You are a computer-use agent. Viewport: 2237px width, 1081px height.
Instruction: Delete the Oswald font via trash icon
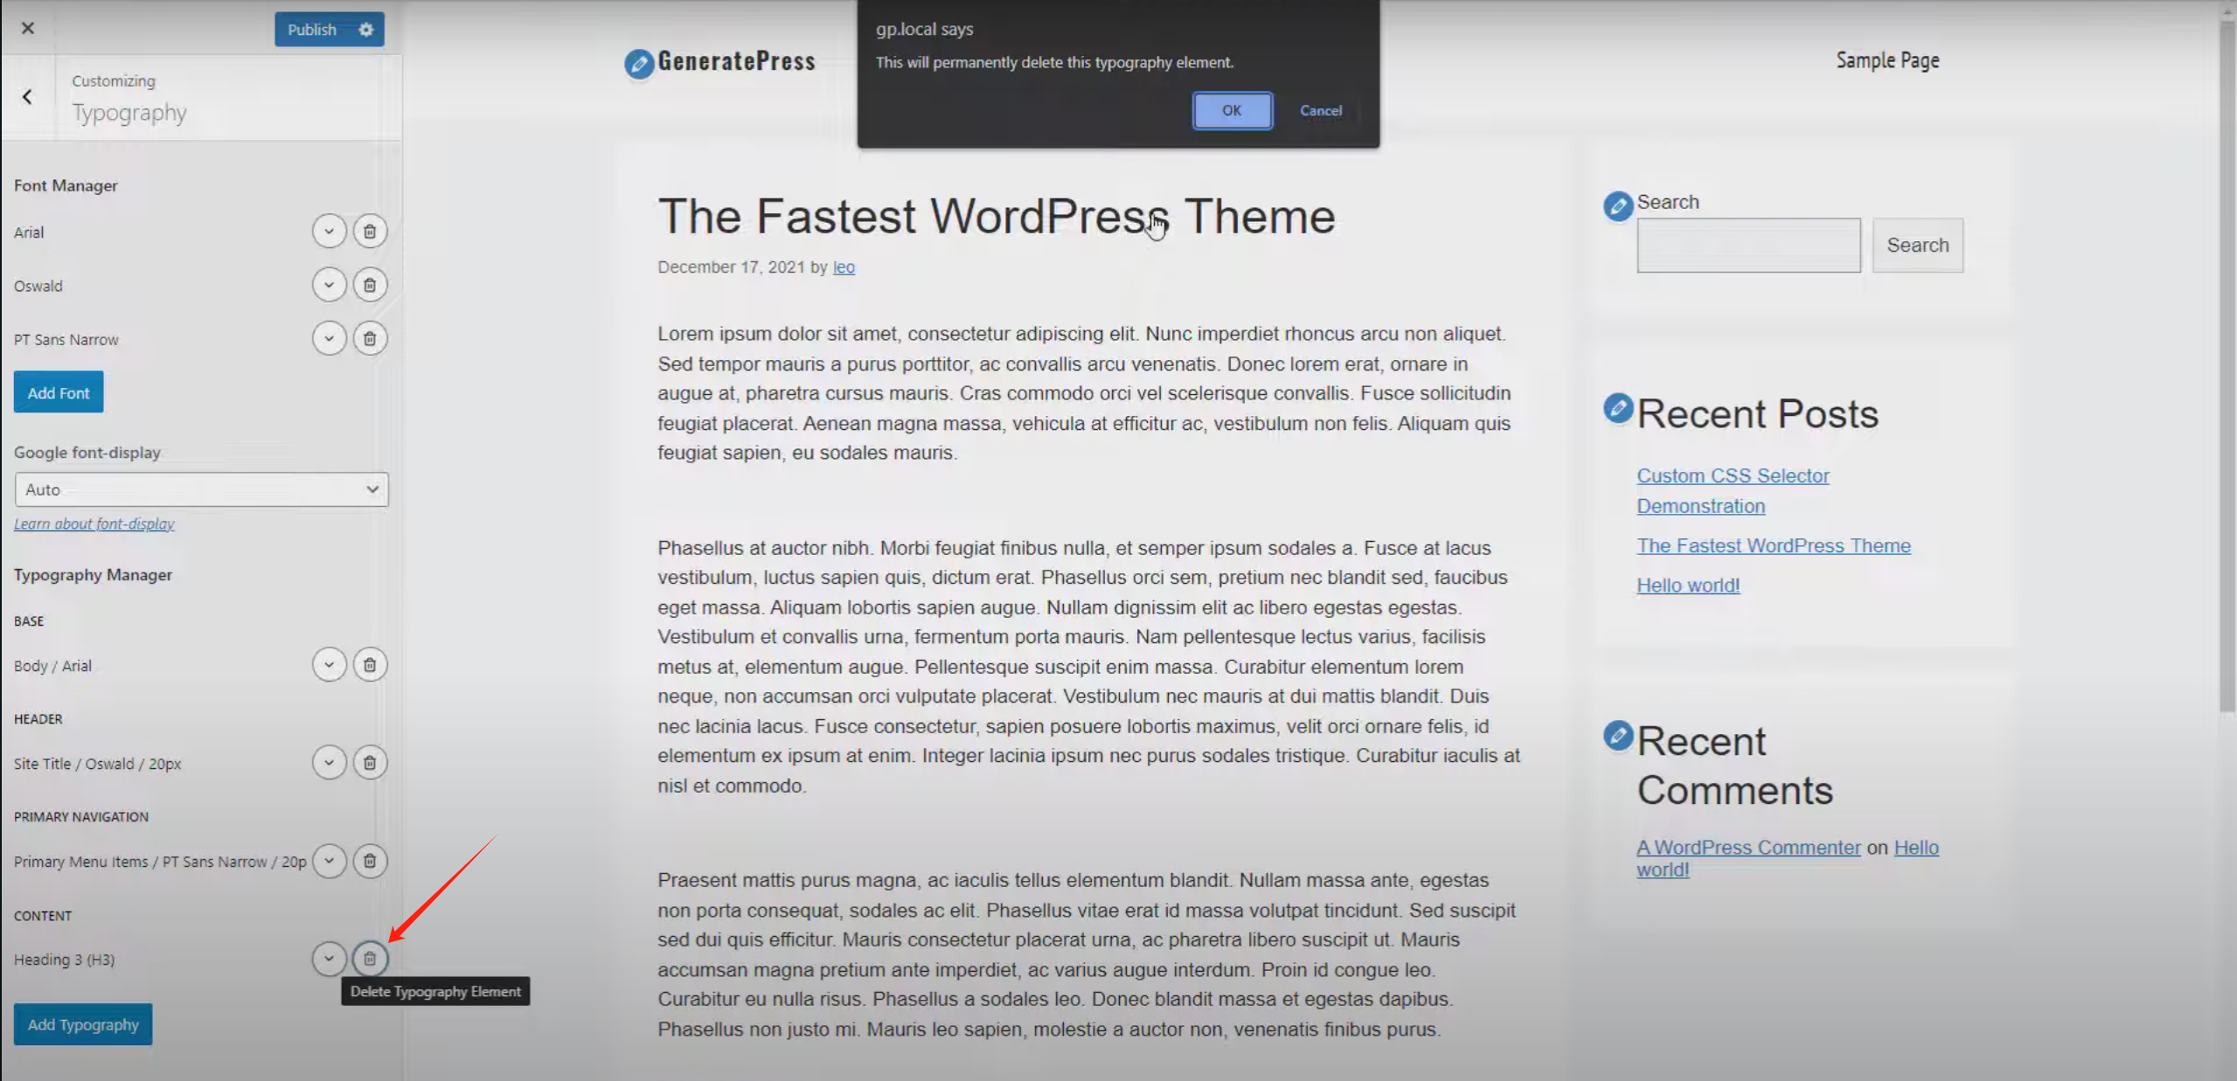370,284
